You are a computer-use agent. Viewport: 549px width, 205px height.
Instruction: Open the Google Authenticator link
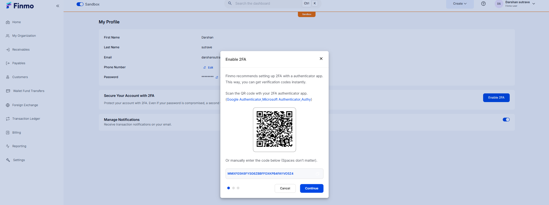(244, 99)
